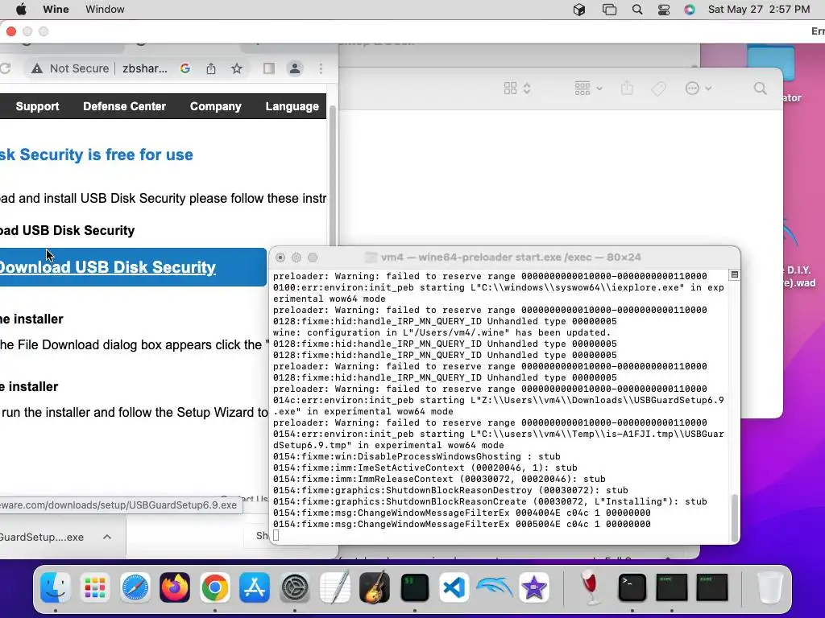Open Control Center in the menu bar

pos(664,10)
